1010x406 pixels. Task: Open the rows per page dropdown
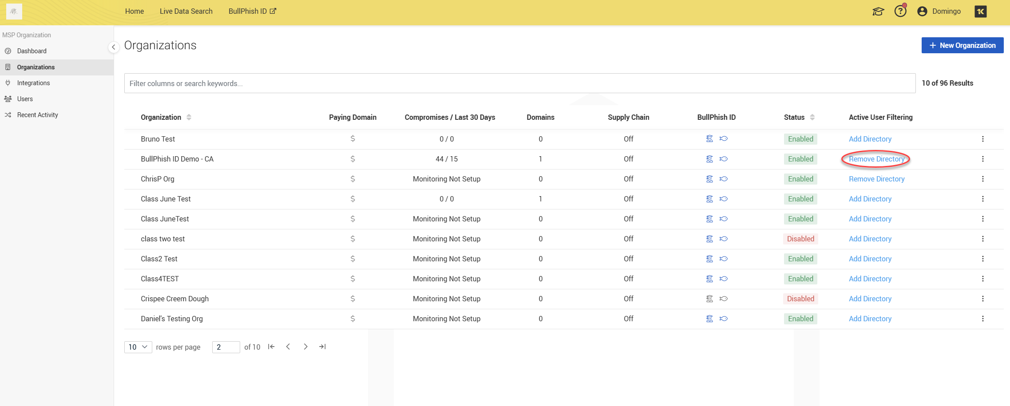point(138,347)
